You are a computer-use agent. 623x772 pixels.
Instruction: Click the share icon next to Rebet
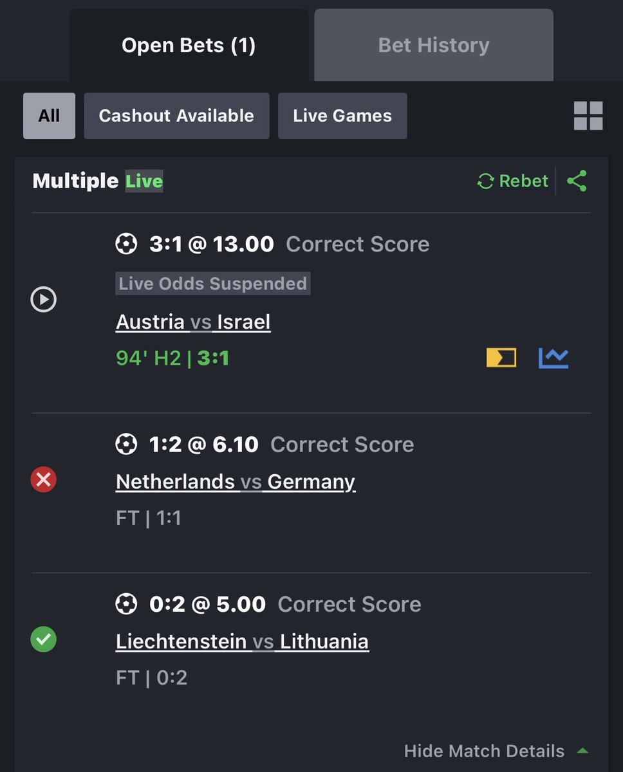pos(577,181)
